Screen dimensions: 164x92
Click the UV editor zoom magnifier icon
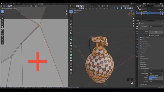[66, 11]
